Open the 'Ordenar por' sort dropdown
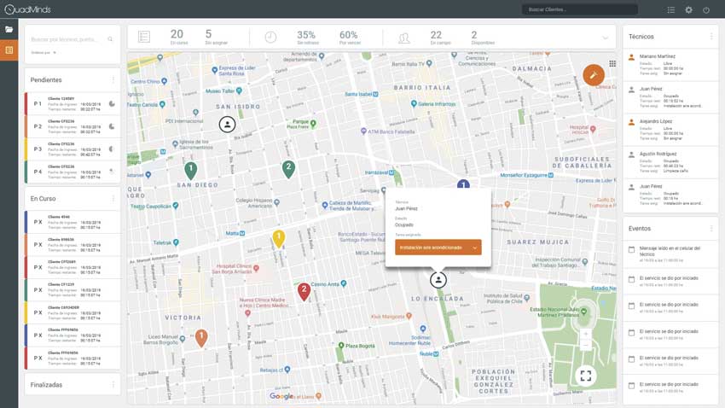The width and height of the screenshot is (725, 408). click(43, 53)
